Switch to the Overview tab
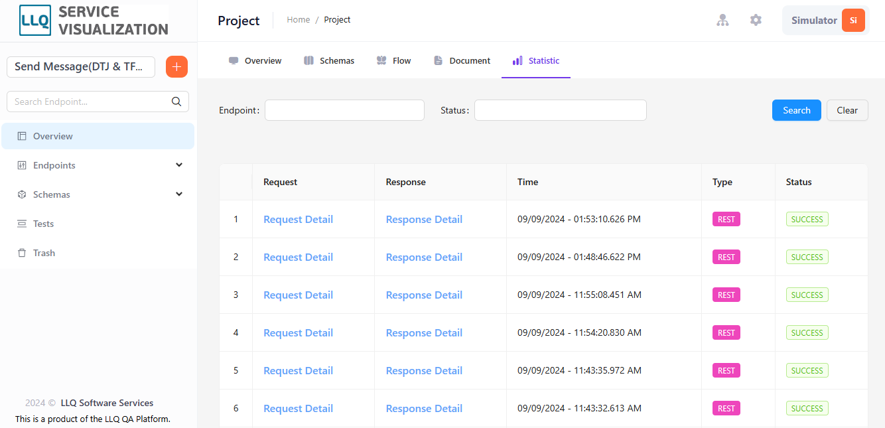Viewport: 885px width, 428px height. tap(255, 60)
